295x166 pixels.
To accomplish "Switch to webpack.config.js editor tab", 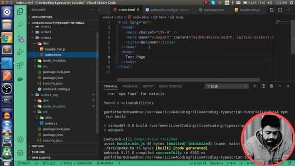I will (167, 10).
